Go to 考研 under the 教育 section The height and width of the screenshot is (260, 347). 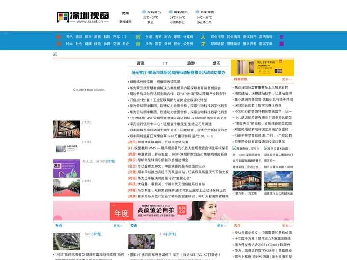[x=158, y=37]
